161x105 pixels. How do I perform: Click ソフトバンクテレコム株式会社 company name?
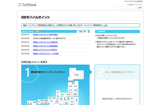click(x=133, y=1)
